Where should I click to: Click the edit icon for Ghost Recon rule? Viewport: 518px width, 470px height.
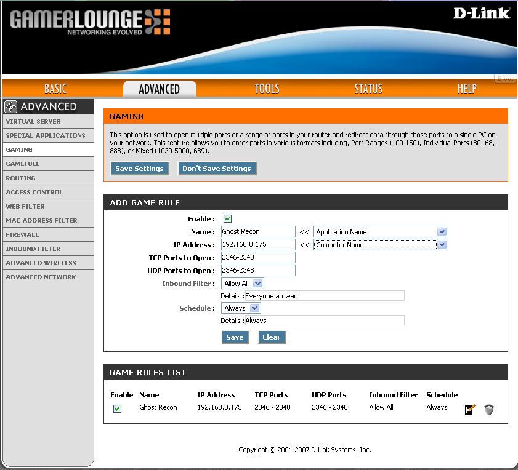(470, 409)
